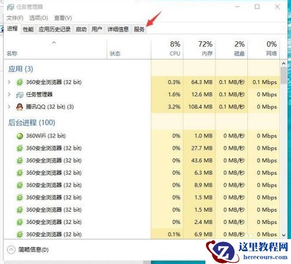
Task: Click the 64.3 MB memory value
Action: (202, 82)
